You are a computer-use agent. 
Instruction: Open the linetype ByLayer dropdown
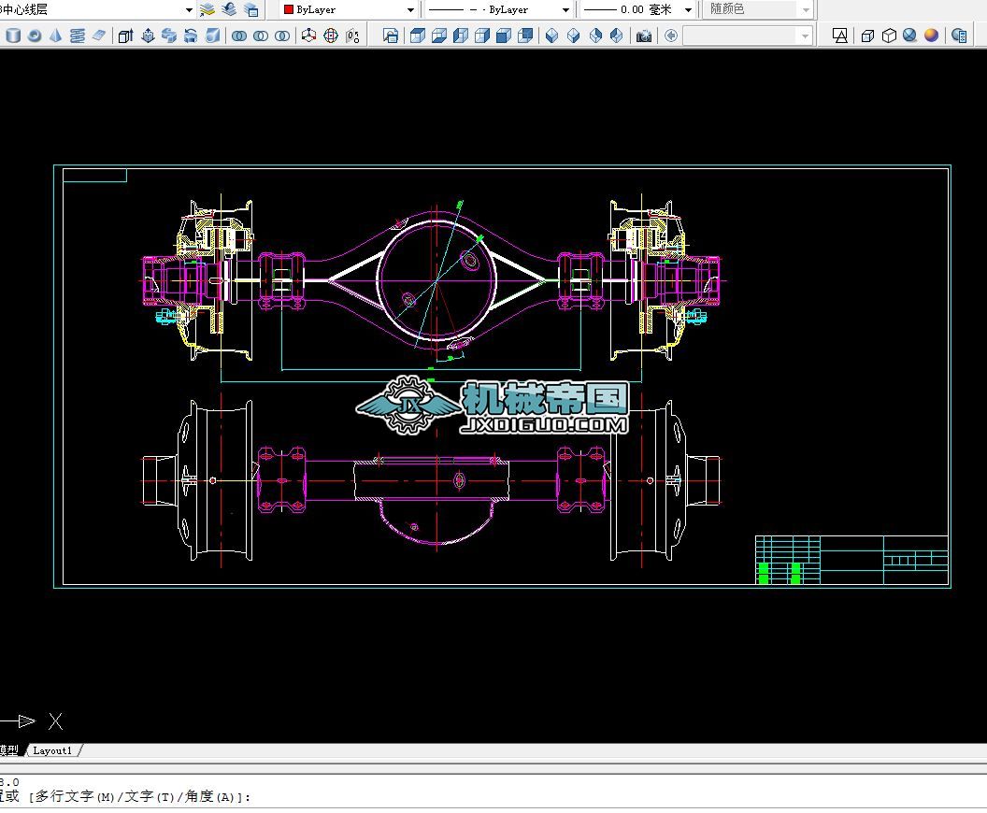point(565,9)
